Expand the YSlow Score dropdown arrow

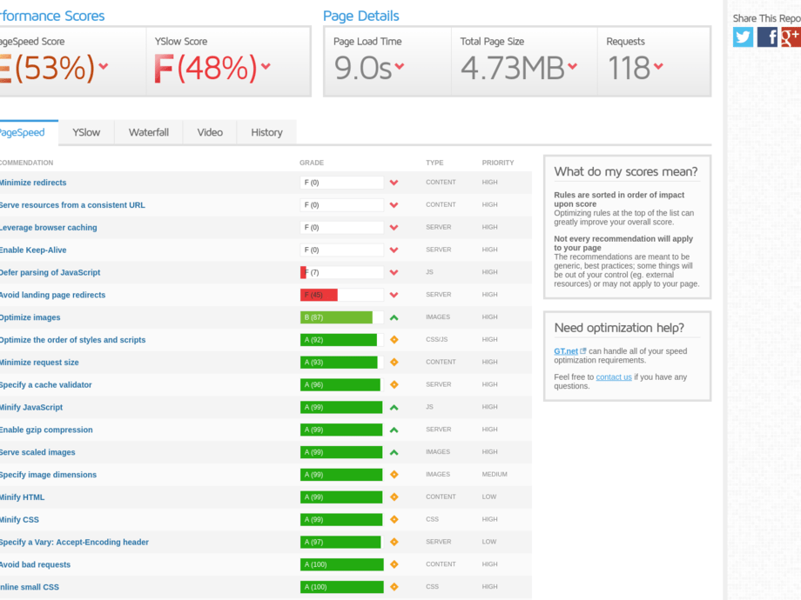pyautogui.click(x=265, y=66)
